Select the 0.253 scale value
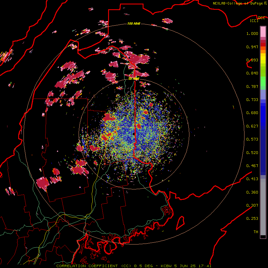The width and height of the screenshot is (268, 268). click(252, 219)
